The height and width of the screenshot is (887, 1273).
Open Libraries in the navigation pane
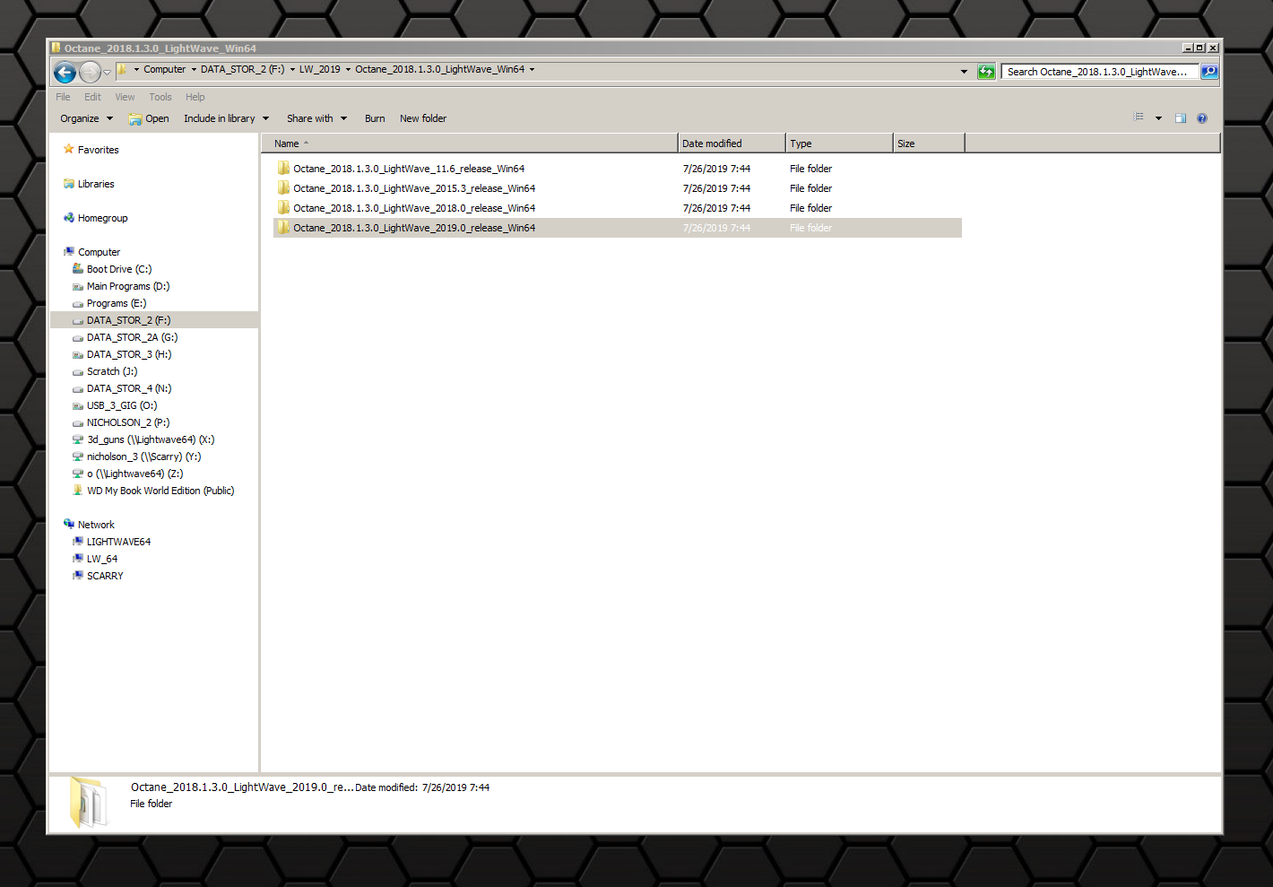tap(96, 184)
